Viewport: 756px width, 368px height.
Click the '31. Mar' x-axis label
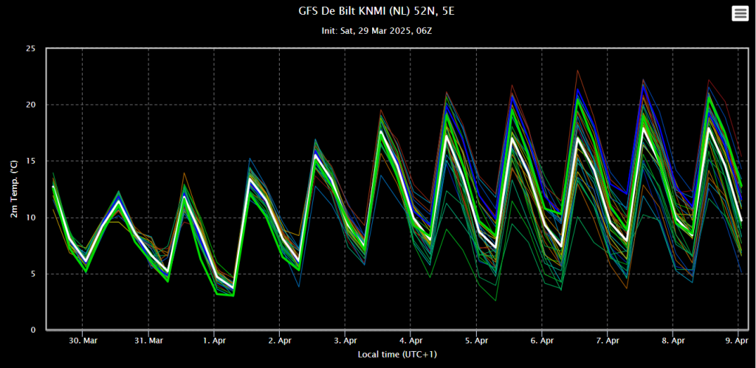coord(148,341)
